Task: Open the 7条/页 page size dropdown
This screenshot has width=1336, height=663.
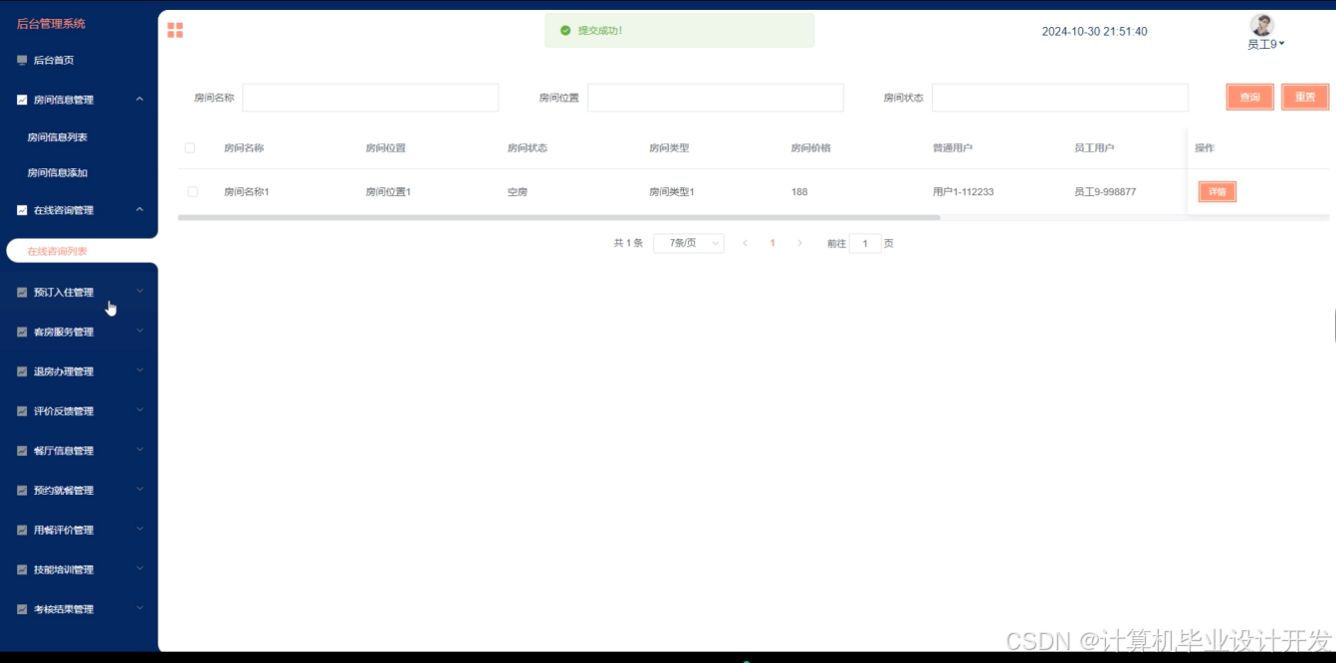Action: [x=689, y=243]
